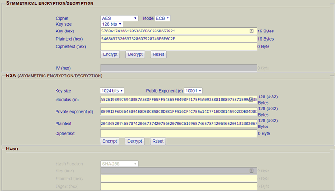
Task: Click Decrypt in the RSA section
Action: [x=134, y=141]
